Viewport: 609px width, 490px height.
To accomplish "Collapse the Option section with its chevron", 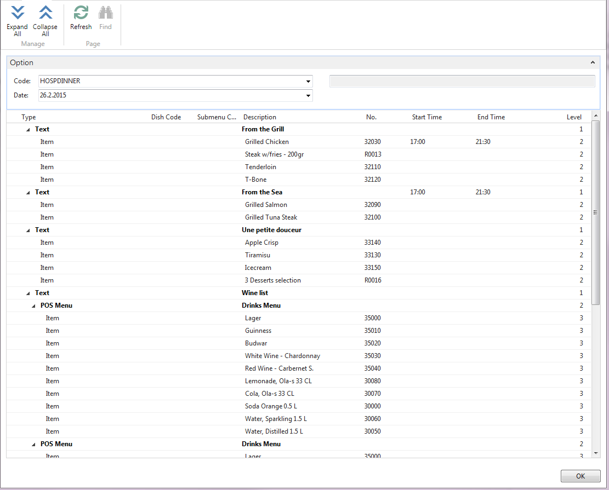I will [x=593, y=63].
